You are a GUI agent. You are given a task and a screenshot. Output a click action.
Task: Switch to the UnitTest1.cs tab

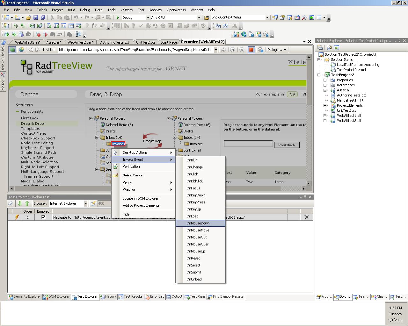tap(146, 42)
